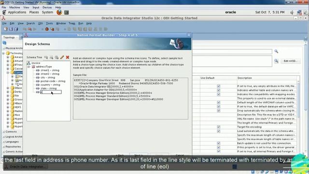309x174 pixels.
Task: Select the Topology tab
Action: coord(9,37)
